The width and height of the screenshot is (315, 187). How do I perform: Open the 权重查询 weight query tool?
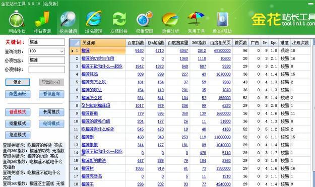pyautogui.click(x=145, y=22)
